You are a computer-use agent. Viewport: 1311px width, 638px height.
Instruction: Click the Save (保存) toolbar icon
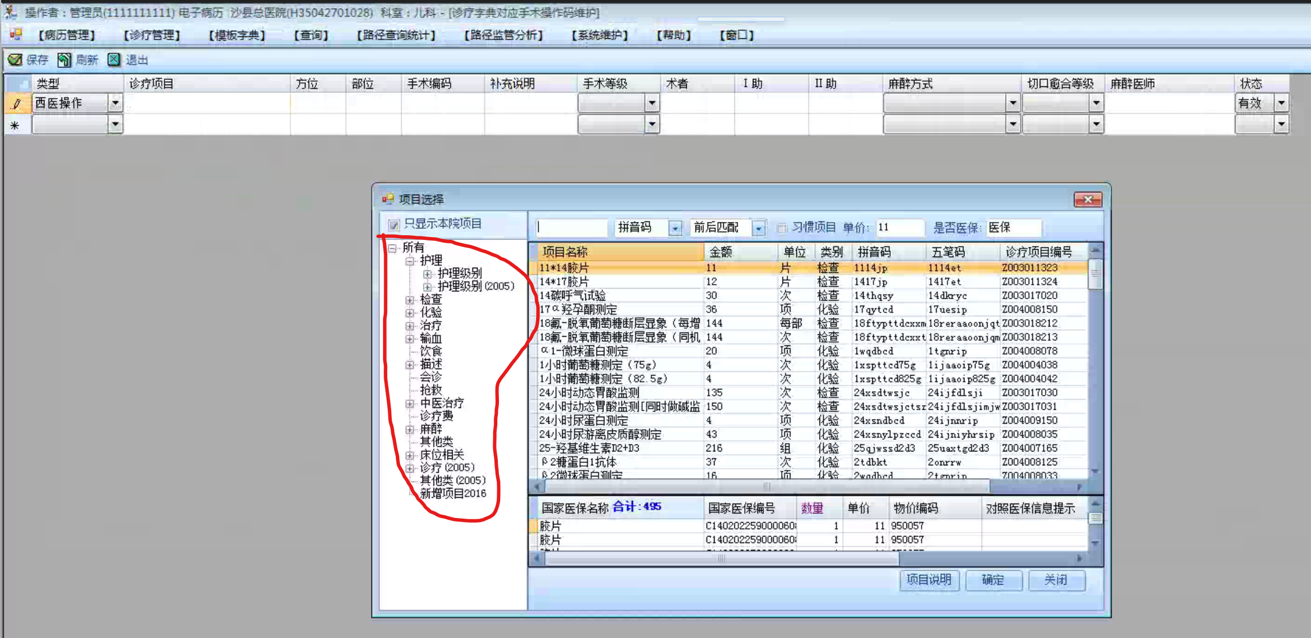[x=15, y=60]
